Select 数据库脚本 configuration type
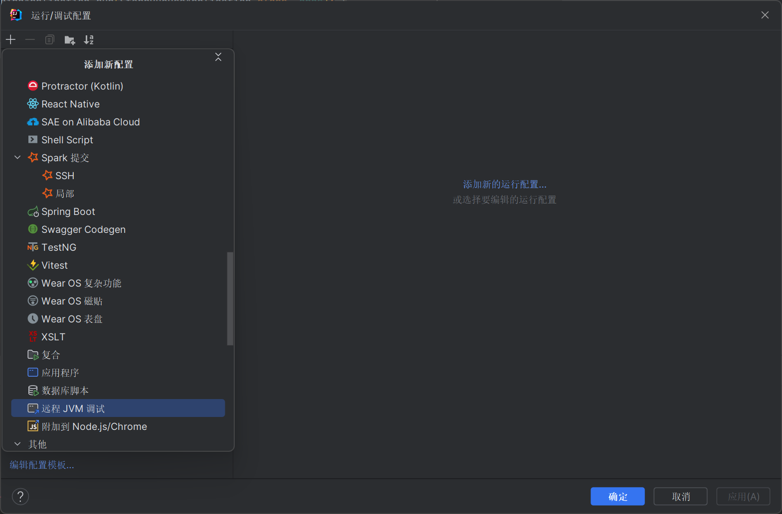Image resolution: width=782 pixels, height=514 pixels. 118,391
